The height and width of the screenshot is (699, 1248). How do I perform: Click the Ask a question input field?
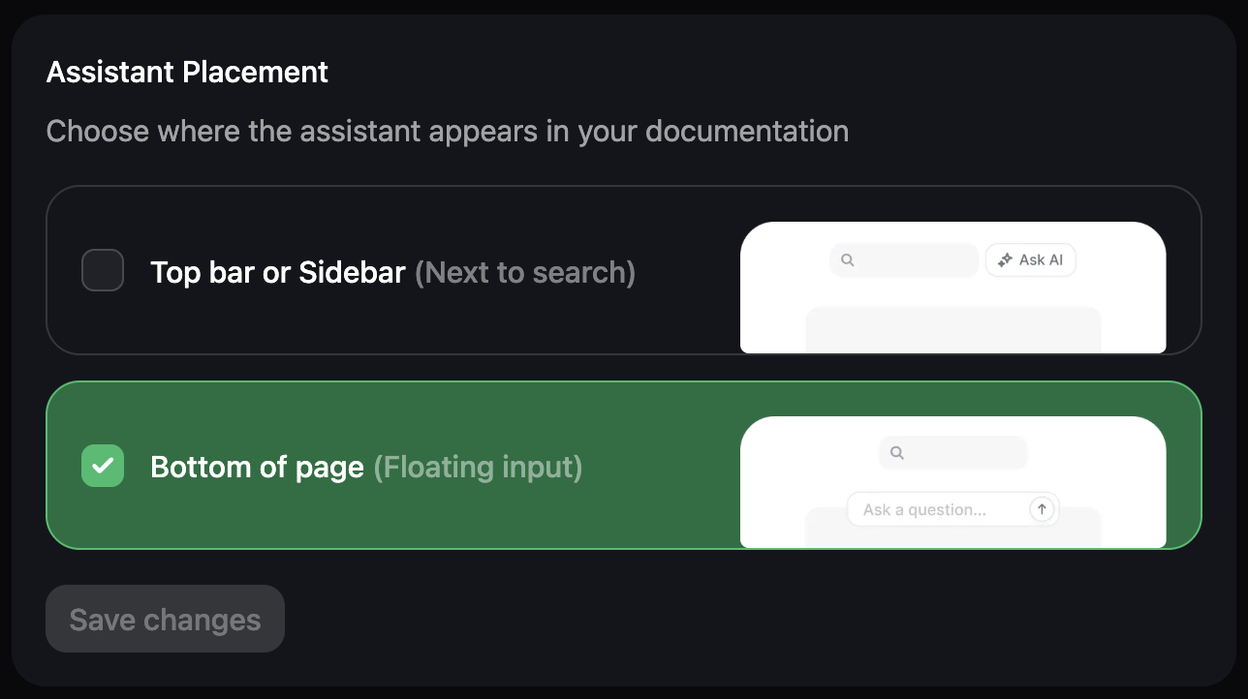pos(930,508)
